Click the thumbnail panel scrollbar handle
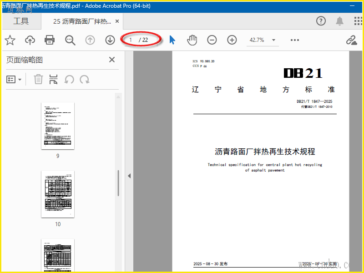Viewport: 364px width, 273px height. [x=118, y=183]
